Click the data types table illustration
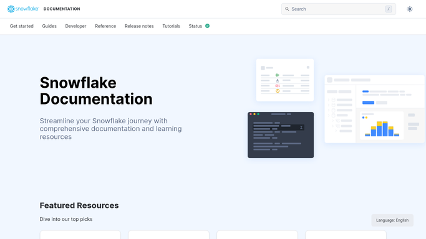Screen dimensions: 426x239 click(x=285, y=80)
